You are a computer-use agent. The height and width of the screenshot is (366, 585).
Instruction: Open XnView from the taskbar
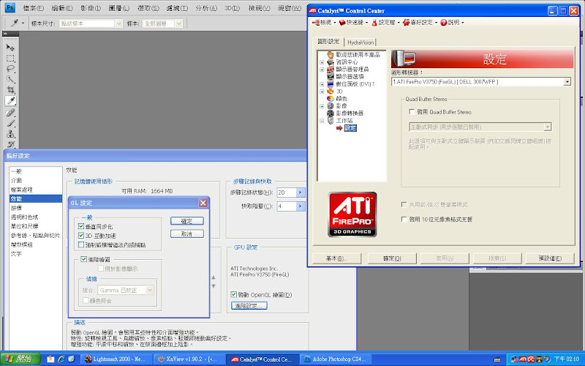[189, 359]
